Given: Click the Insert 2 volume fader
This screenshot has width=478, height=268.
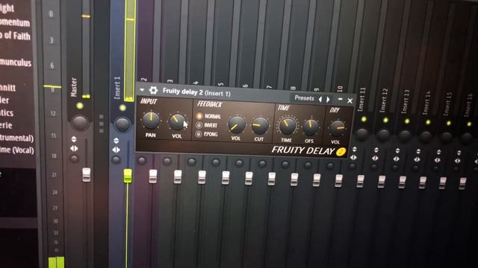Looking at the screenshot, I should point(152,176).
